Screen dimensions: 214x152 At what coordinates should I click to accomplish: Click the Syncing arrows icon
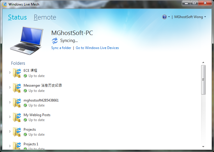coord(55,41)
